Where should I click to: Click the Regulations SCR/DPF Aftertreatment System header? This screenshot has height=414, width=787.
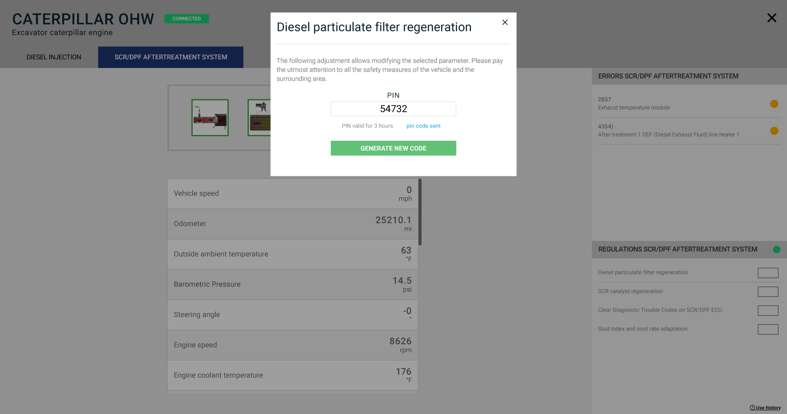(x=689, y=250)
